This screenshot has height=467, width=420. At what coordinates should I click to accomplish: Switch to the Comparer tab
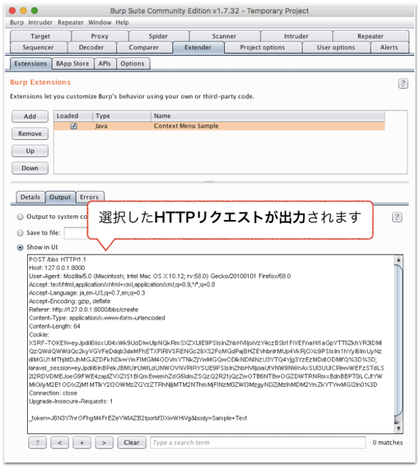143,47
